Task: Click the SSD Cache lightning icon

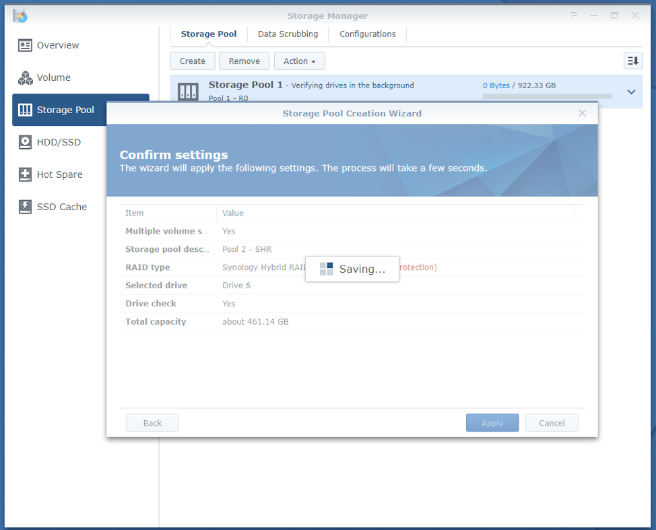Action: [x=26, y=207]
